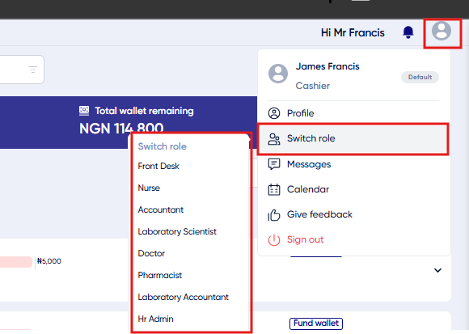Select Front Desk role
This screenshot has height=334, width=469.
click(x=158, y=166)
